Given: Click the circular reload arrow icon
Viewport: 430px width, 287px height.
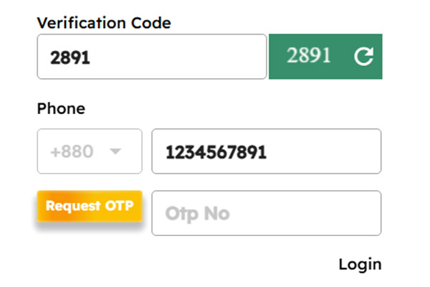Looking at the screenshot, I should [364, 57].
